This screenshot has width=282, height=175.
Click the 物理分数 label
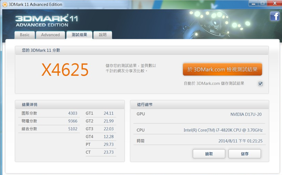coord(29,121)
